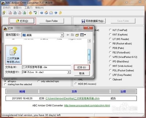146x118 pixels.
Task: Click the Open Folder button
Action: pyautogui.click(x=52, y=21)
